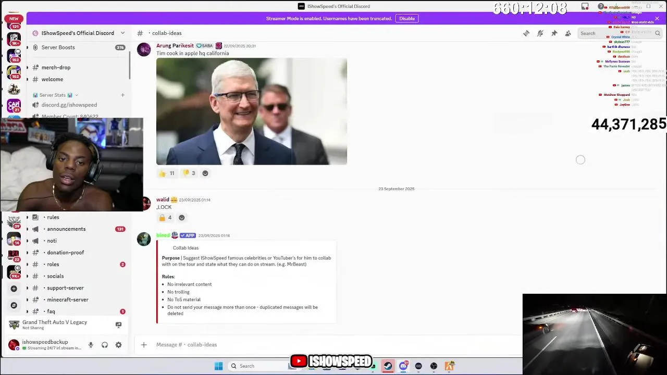Toggle thumbs up reaction with 11
This screenshot has width=667, height=375.
pyautogui.click(x=167, y=173)
